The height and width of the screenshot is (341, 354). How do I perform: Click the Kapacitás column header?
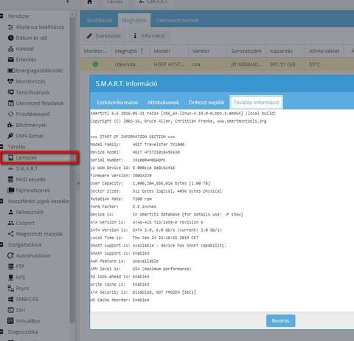pos(285,51)
